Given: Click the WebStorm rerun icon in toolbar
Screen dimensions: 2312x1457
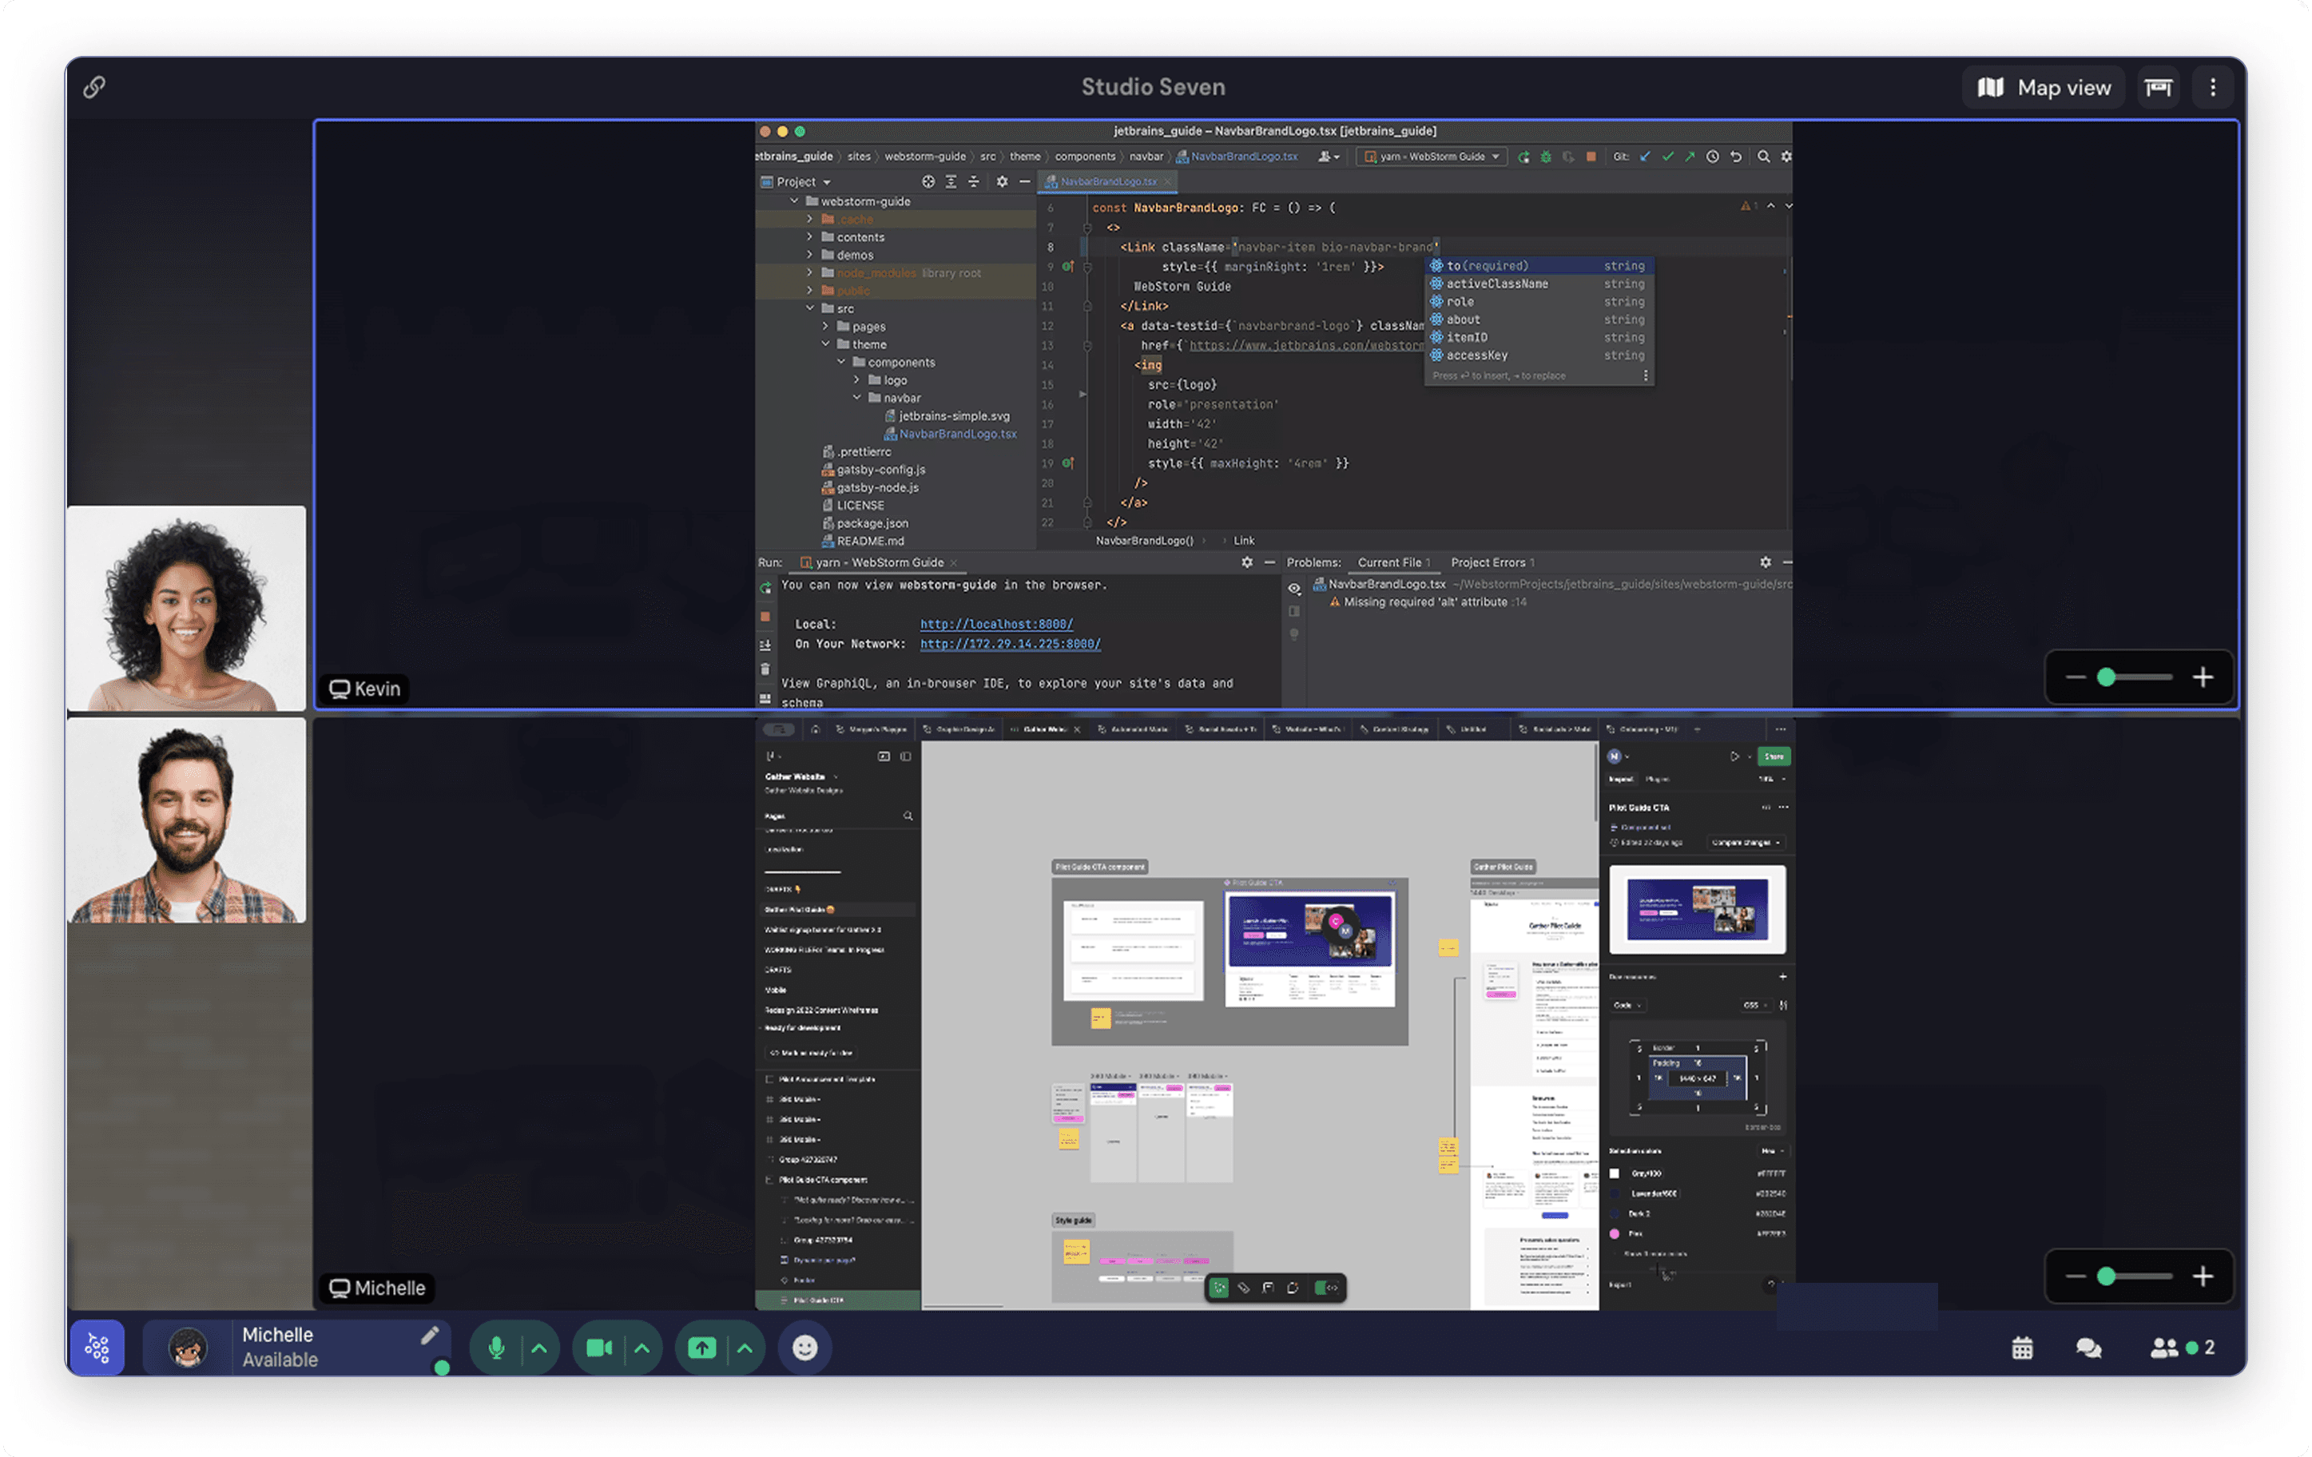Looking at the screenshot, I should [x=1523, y=157].
